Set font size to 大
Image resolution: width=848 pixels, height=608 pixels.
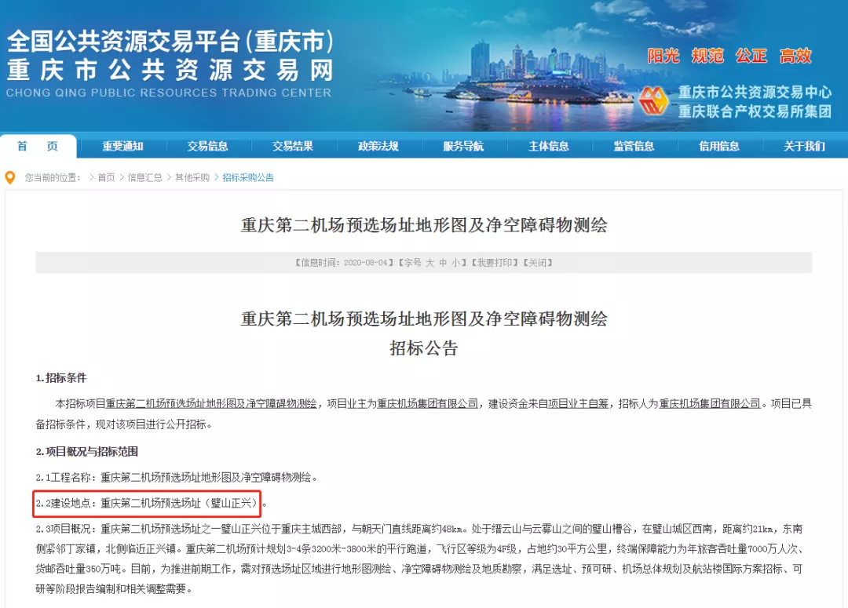[x=430, y=263]
